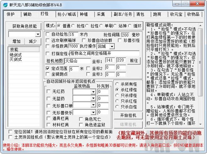The height and width of the screenshot is (154, 207).
Task: Toggle 珍兽自动放群 checkbox
Action: pyautogui.click(x=84, y=40)
